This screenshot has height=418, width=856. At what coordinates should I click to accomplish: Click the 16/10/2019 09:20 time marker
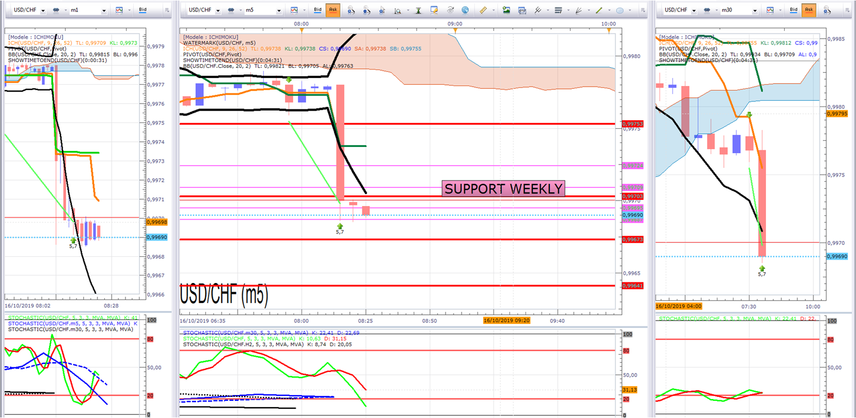click(x=507, y=321)
